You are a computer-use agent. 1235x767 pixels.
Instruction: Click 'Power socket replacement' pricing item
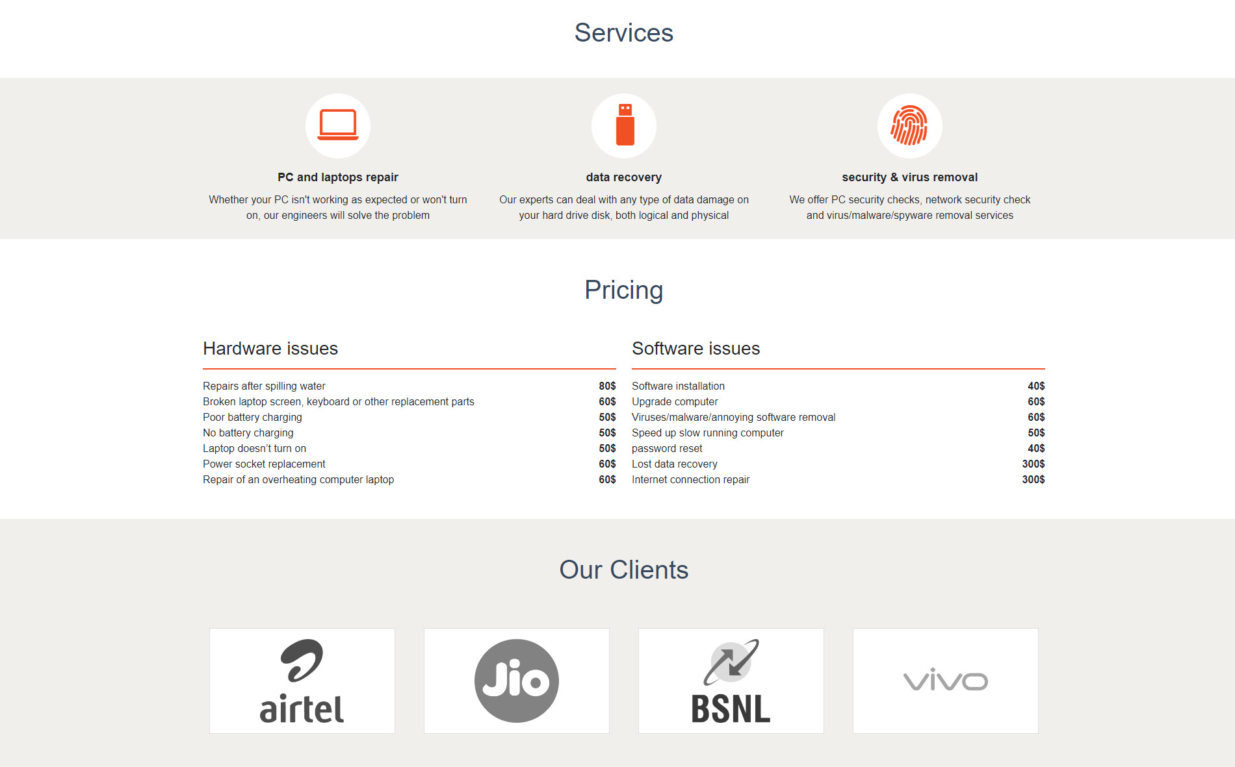point(264,464)
